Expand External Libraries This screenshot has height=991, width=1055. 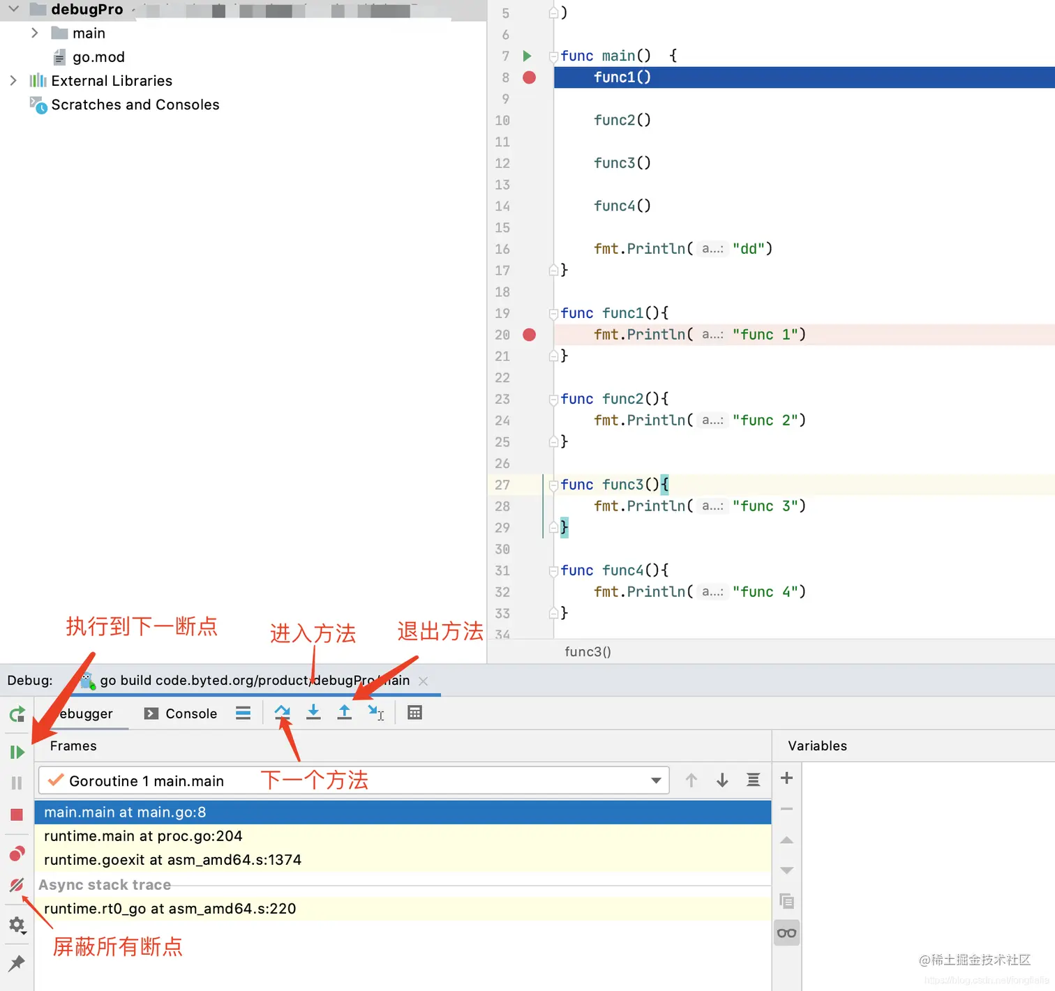[x=13, y=80]
